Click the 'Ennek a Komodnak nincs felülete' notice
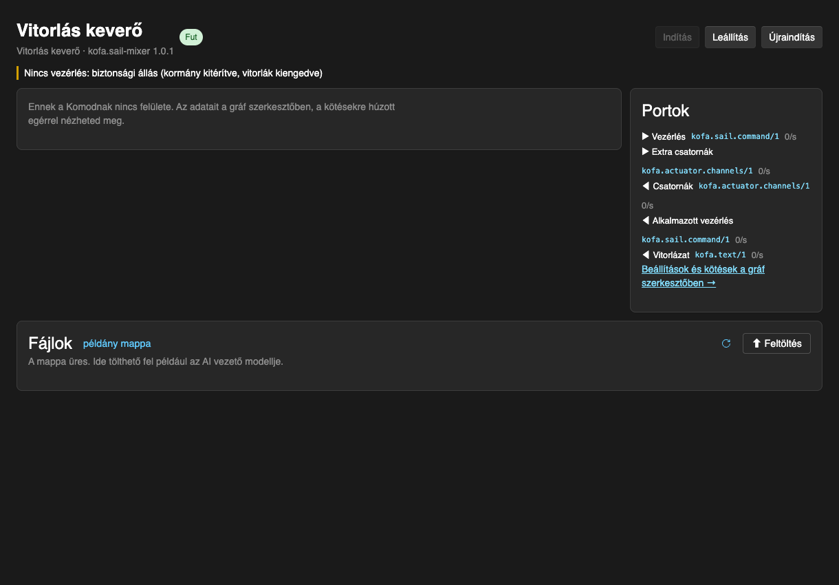Image resolution: width=839 pixels, height=585 pixels. [x=212, y=114]
